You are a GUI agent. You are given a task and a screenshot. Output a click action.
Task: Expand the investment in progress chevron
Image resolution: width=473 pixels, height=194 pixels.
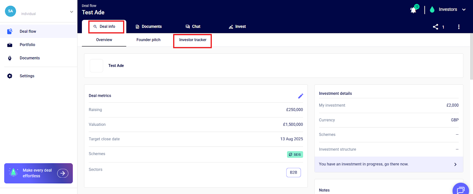point(455,164)
